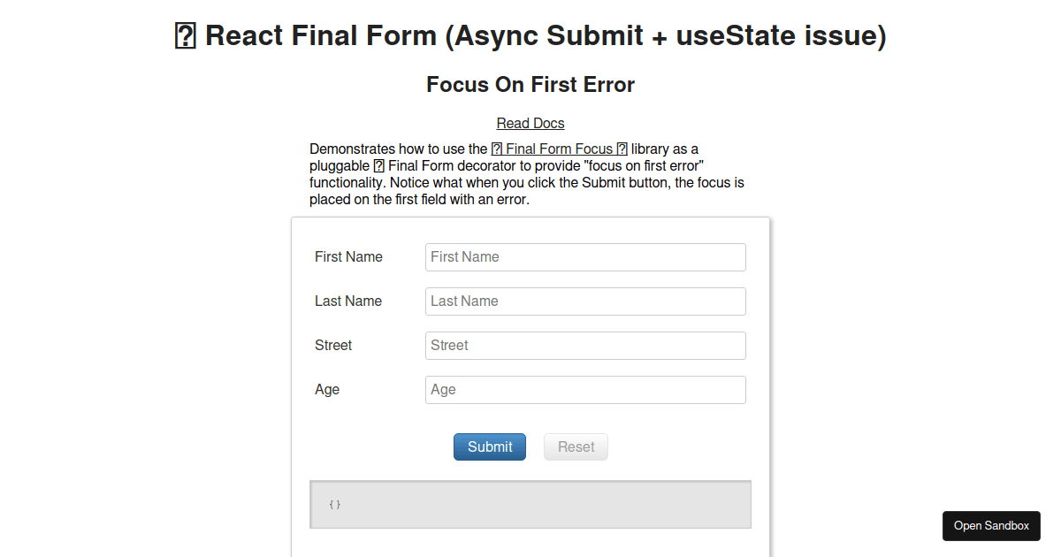The image size is (1061, 557).
Task: Click inside the Last Name input
Action: pos(585,301)
